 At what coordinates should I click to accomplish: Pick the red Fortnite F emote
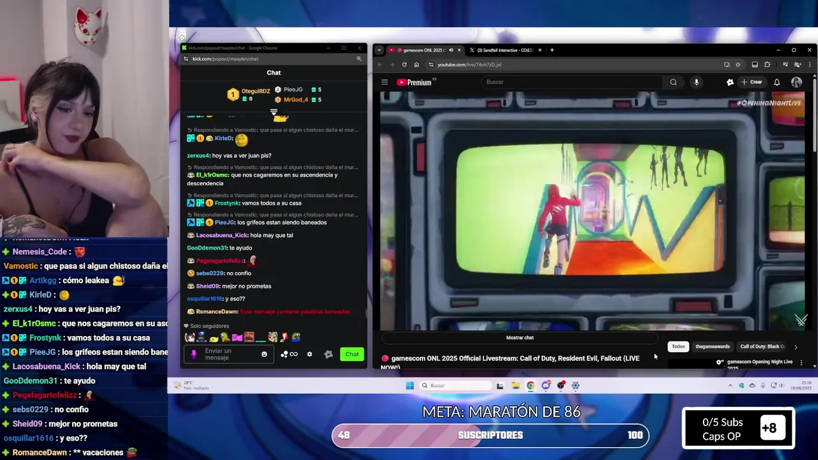284,337
